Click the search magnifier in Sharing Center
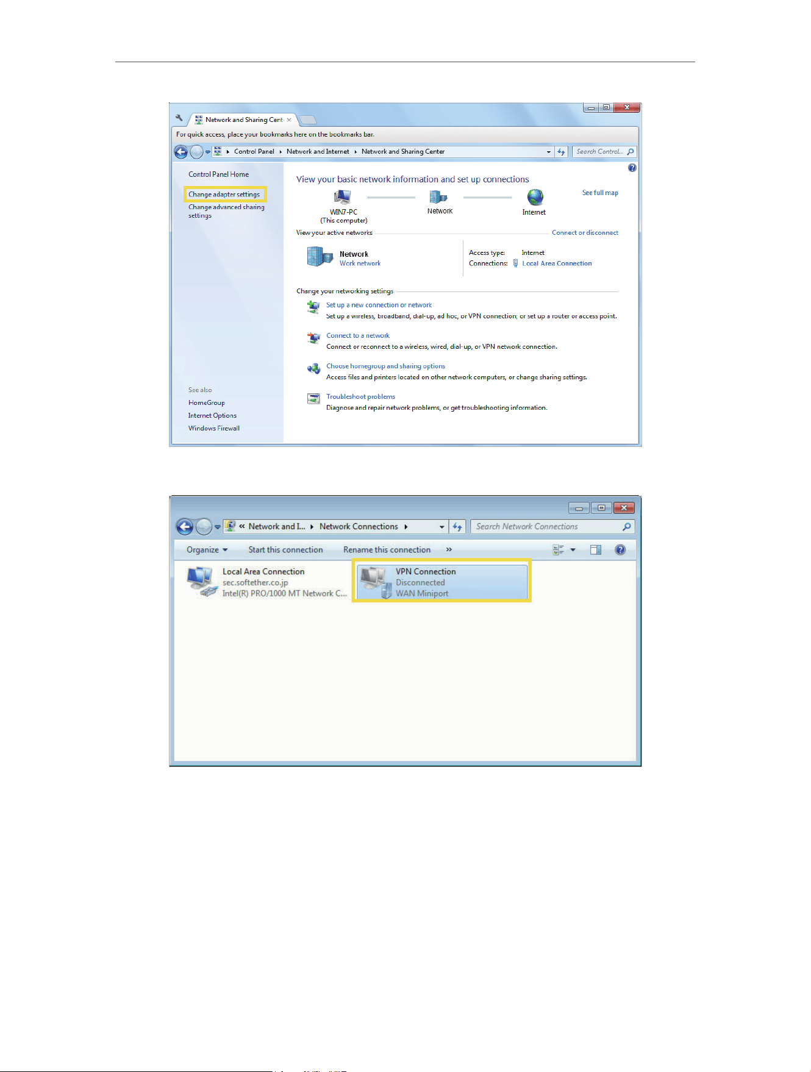 (x=631, y=152)
